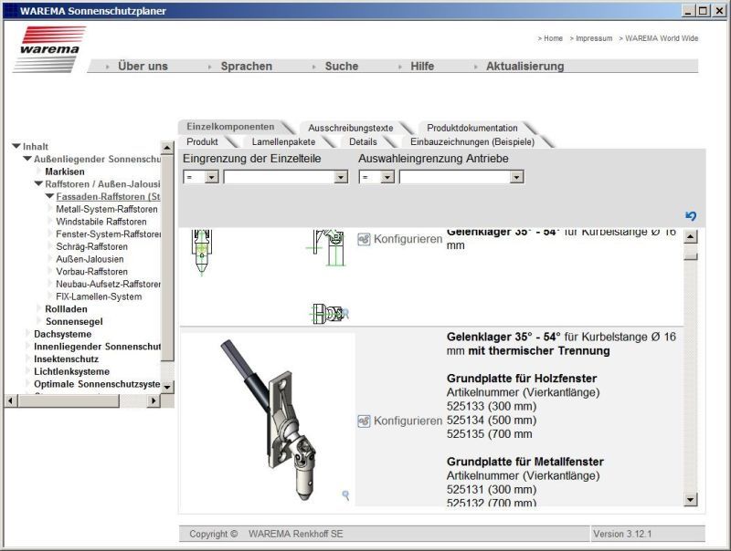Select Innenliegender Sonnenschutz tree entry
The image size is (731, 551).
click(97, 347)
